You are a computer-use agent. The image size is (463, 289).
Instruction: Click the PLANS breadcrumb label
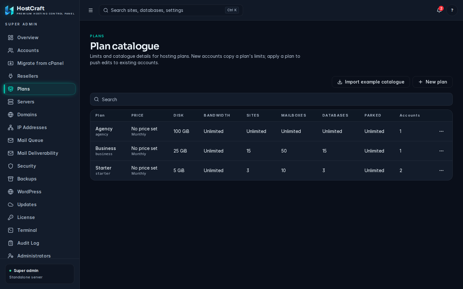click(x=97, y=36)
